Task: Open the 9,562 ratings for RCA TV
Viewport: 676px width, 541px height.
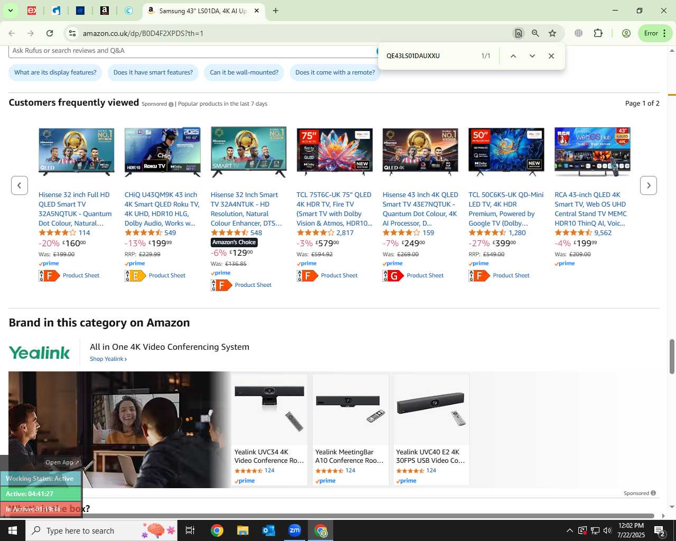Action: coord(603,232)
